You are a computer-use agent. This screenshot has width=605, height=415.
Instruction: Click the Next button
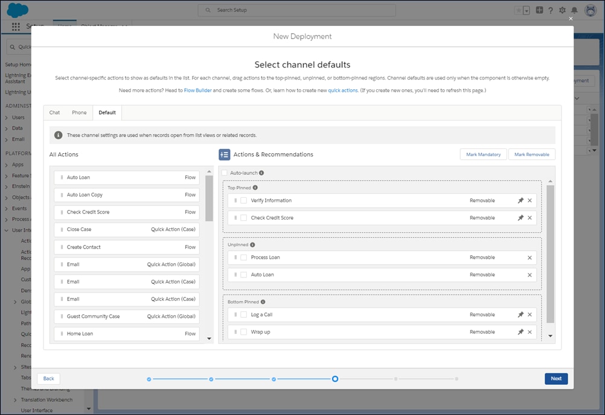(556, 378)
